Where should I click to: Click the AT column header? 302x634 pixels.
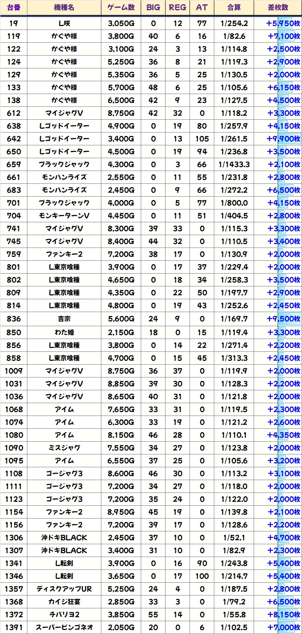[202, 8]
